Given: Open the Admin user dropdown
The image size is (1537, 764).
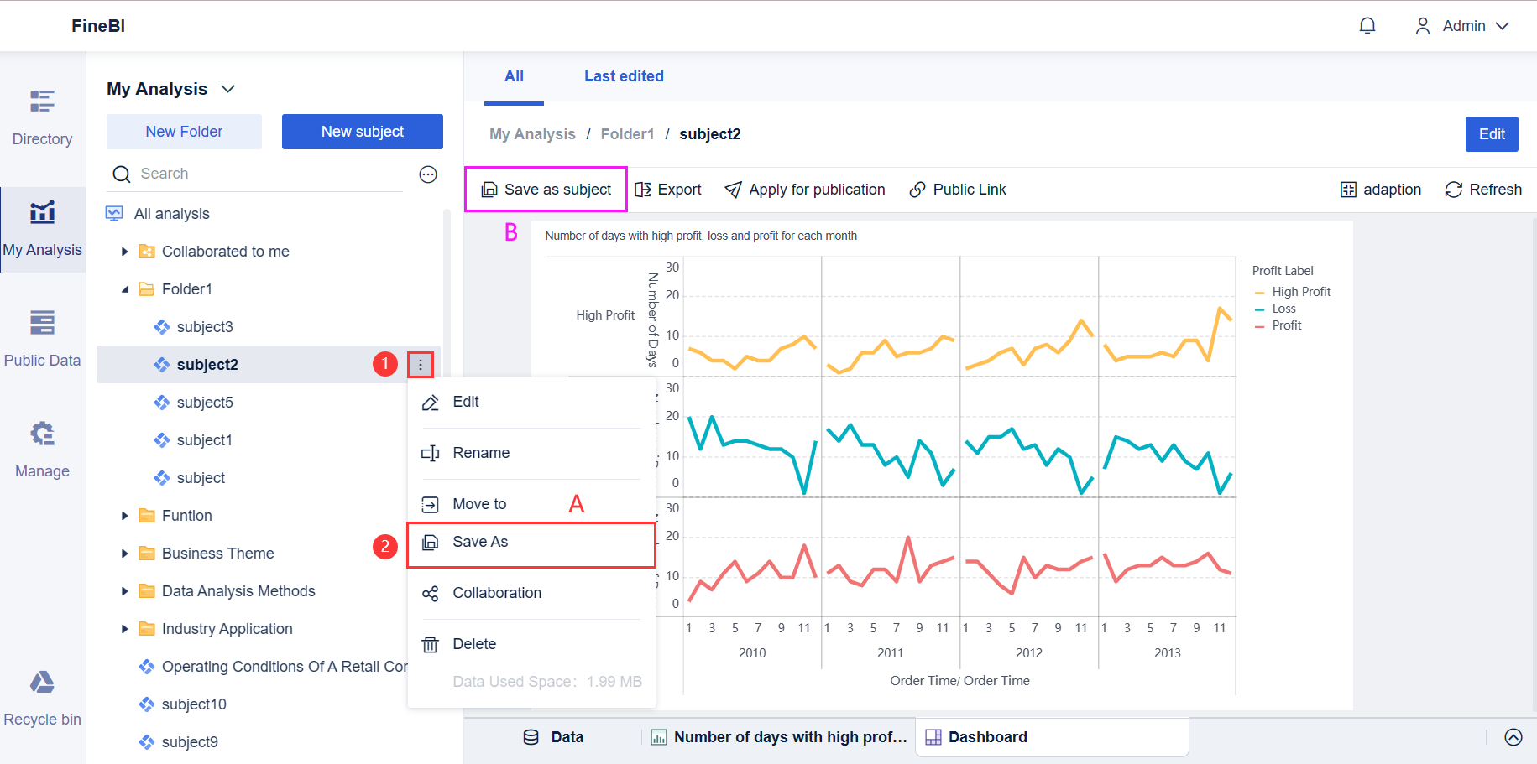Looking at the screenshot, I should pos(1463,26).
